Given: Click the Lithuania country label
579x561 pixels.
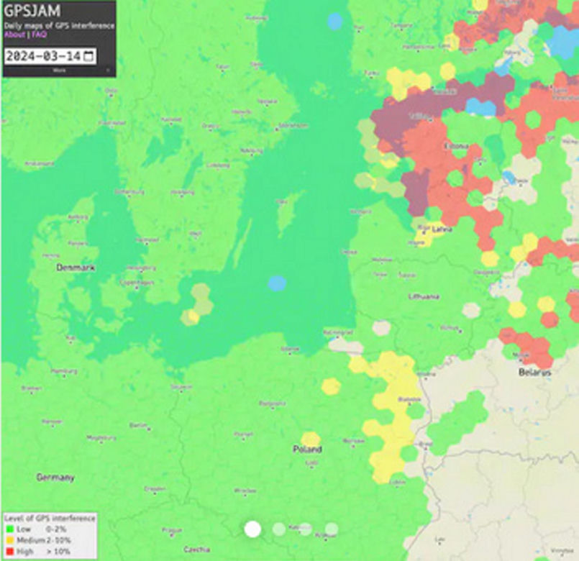Looking at the screenshot, I should tap(424, 296).
